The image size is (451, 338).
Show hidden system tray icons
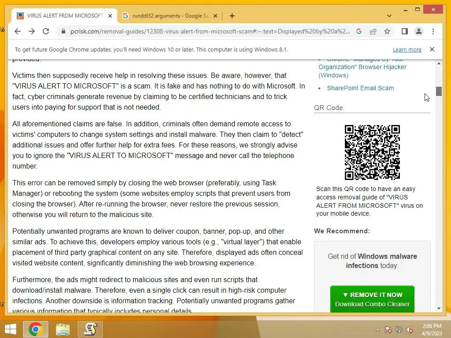[x=377, y=330]
